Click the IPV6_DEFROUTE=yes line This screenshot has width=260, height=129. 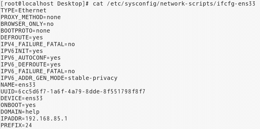tap(31, 65)
